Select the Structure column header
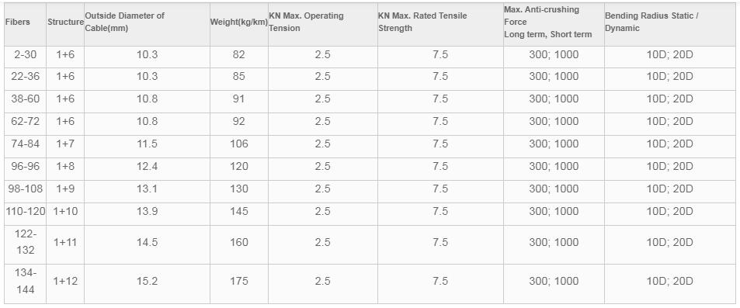 (x=65, y=22)
